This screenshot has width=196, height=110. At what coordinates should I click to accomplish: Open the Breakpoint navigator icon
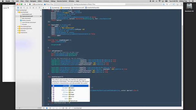(36, 8)
